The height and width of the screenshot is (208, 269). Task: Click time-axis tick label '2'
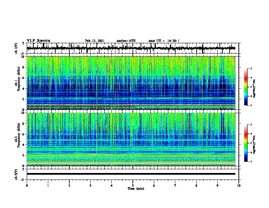(69, 186)
